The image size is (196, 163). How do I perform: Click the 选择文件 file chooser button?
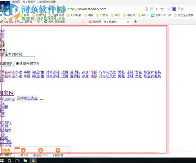pyautogui.click(x=6, y=64)
